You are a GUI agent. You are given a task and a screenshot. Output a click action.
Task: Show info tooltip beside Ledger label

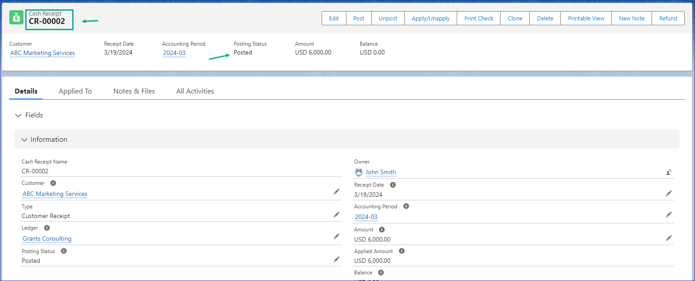point(47,228)
